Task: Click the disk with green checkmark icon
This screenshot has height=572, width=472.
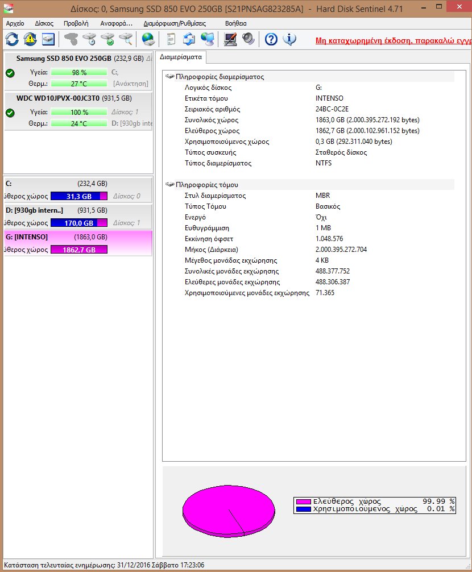Action: (107, 39)
